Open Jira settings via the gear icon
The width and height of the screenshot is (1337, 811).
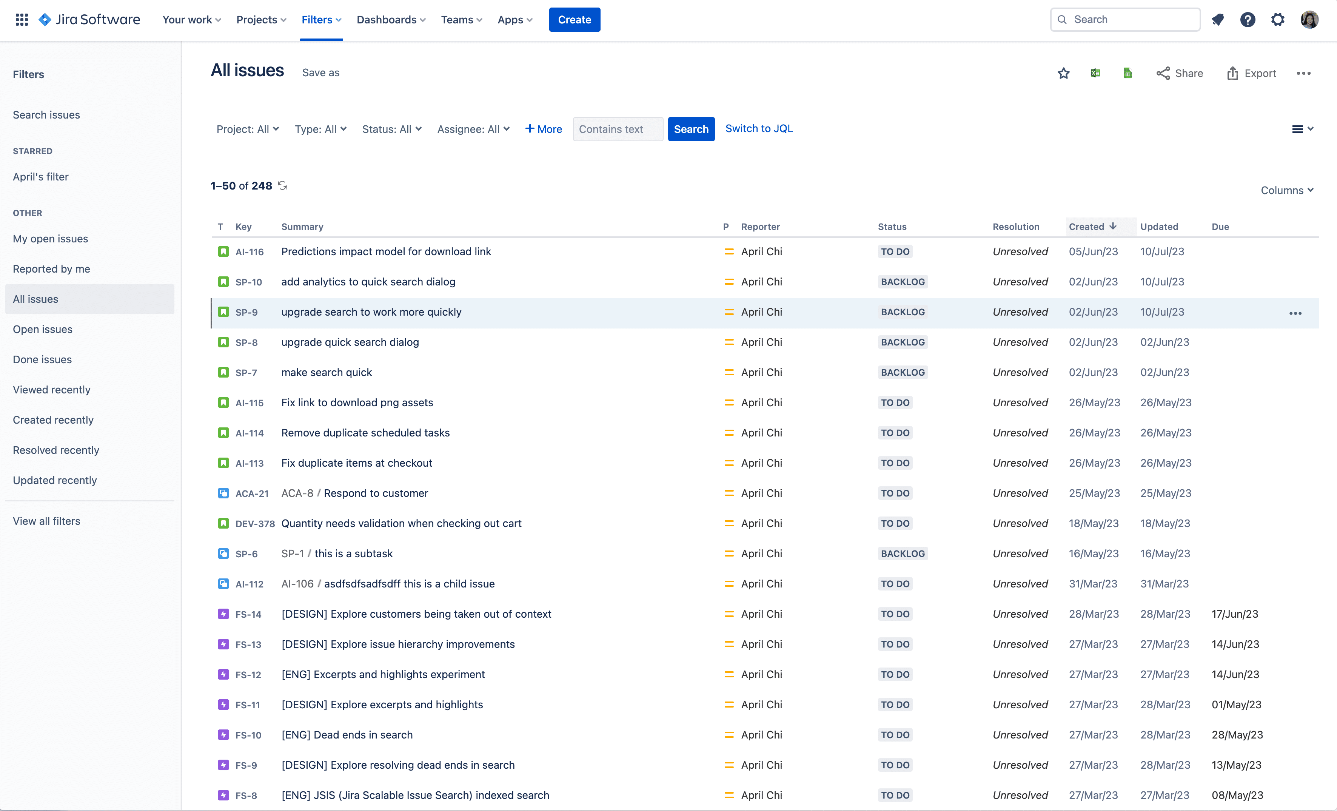tap(1278, 20)
